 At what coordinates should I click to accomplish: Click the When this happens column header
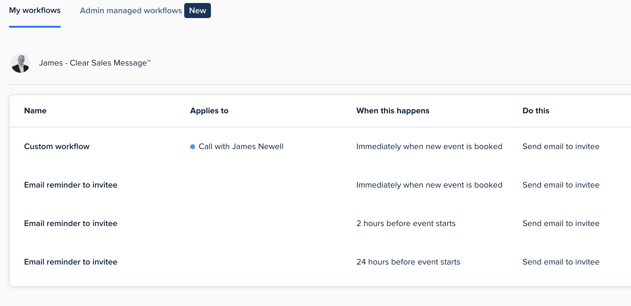(x=393, y=111)
